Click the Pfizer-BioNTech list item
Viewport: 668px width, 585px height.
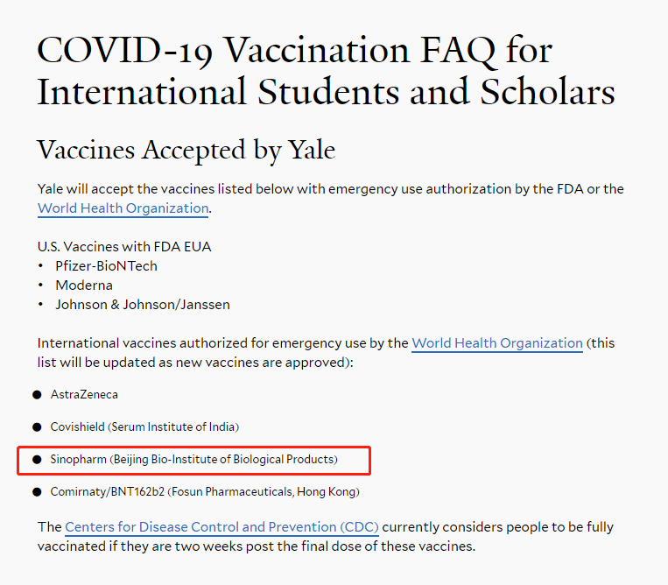(x=106, y=266)
